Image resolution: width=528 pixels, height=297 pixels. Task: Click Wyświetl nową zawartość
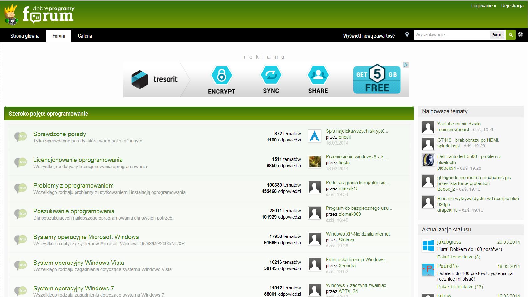[369, 36]
